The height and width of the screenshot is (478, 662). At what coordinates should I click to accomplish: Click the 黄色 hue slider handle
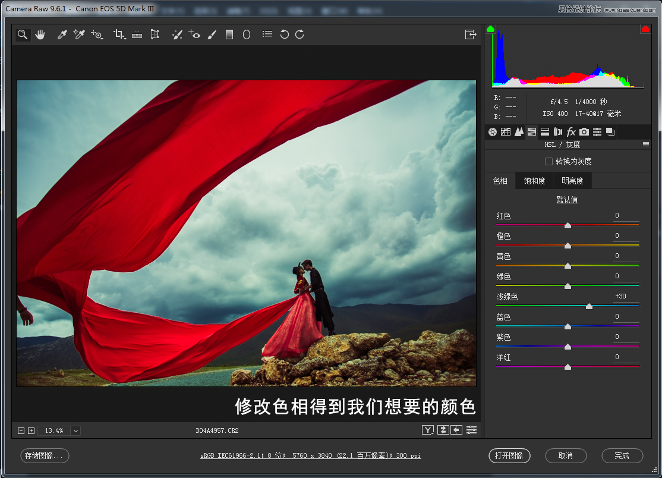tap(568, 266)
